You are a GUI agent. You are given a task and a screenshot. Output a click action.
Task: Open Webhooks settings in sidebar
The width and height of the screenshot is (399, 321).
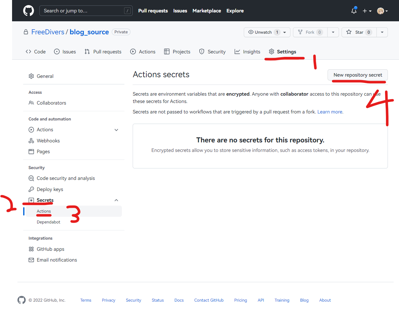pyautogui.click(x=74, y=141)
